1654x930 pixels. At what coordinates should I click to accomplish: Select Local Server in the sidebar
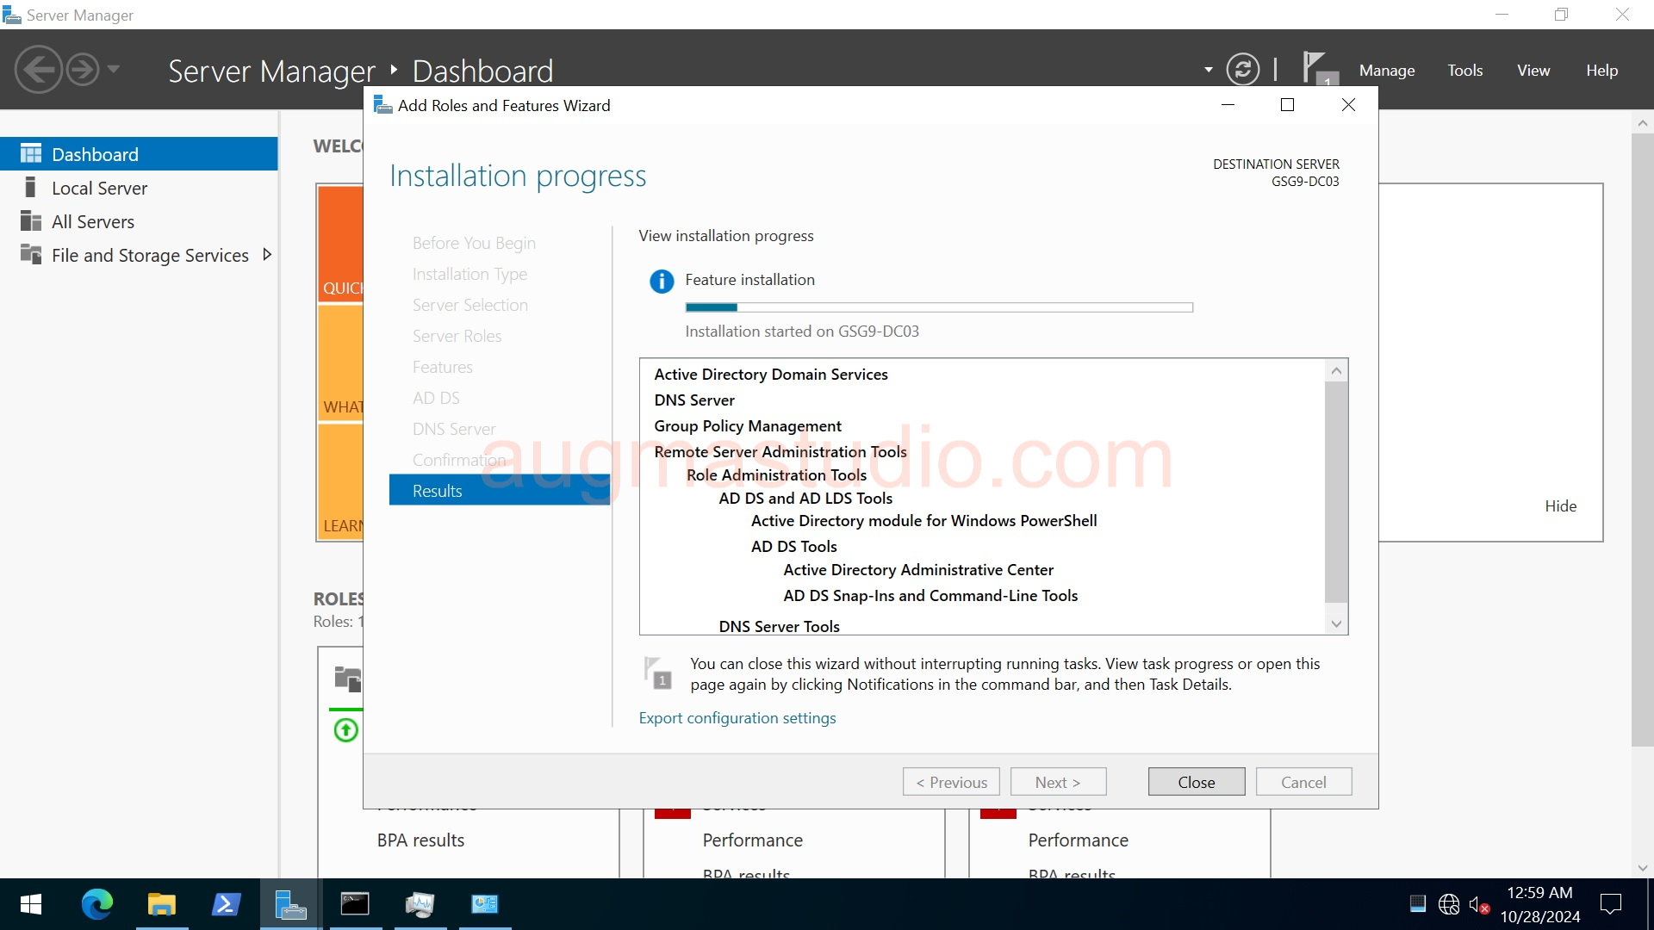pos(98,187)
